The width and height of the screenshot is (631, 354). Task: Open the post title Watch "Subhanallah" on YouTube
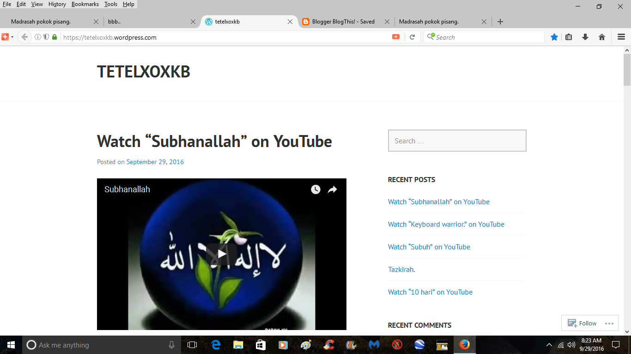tap(214, 141)
